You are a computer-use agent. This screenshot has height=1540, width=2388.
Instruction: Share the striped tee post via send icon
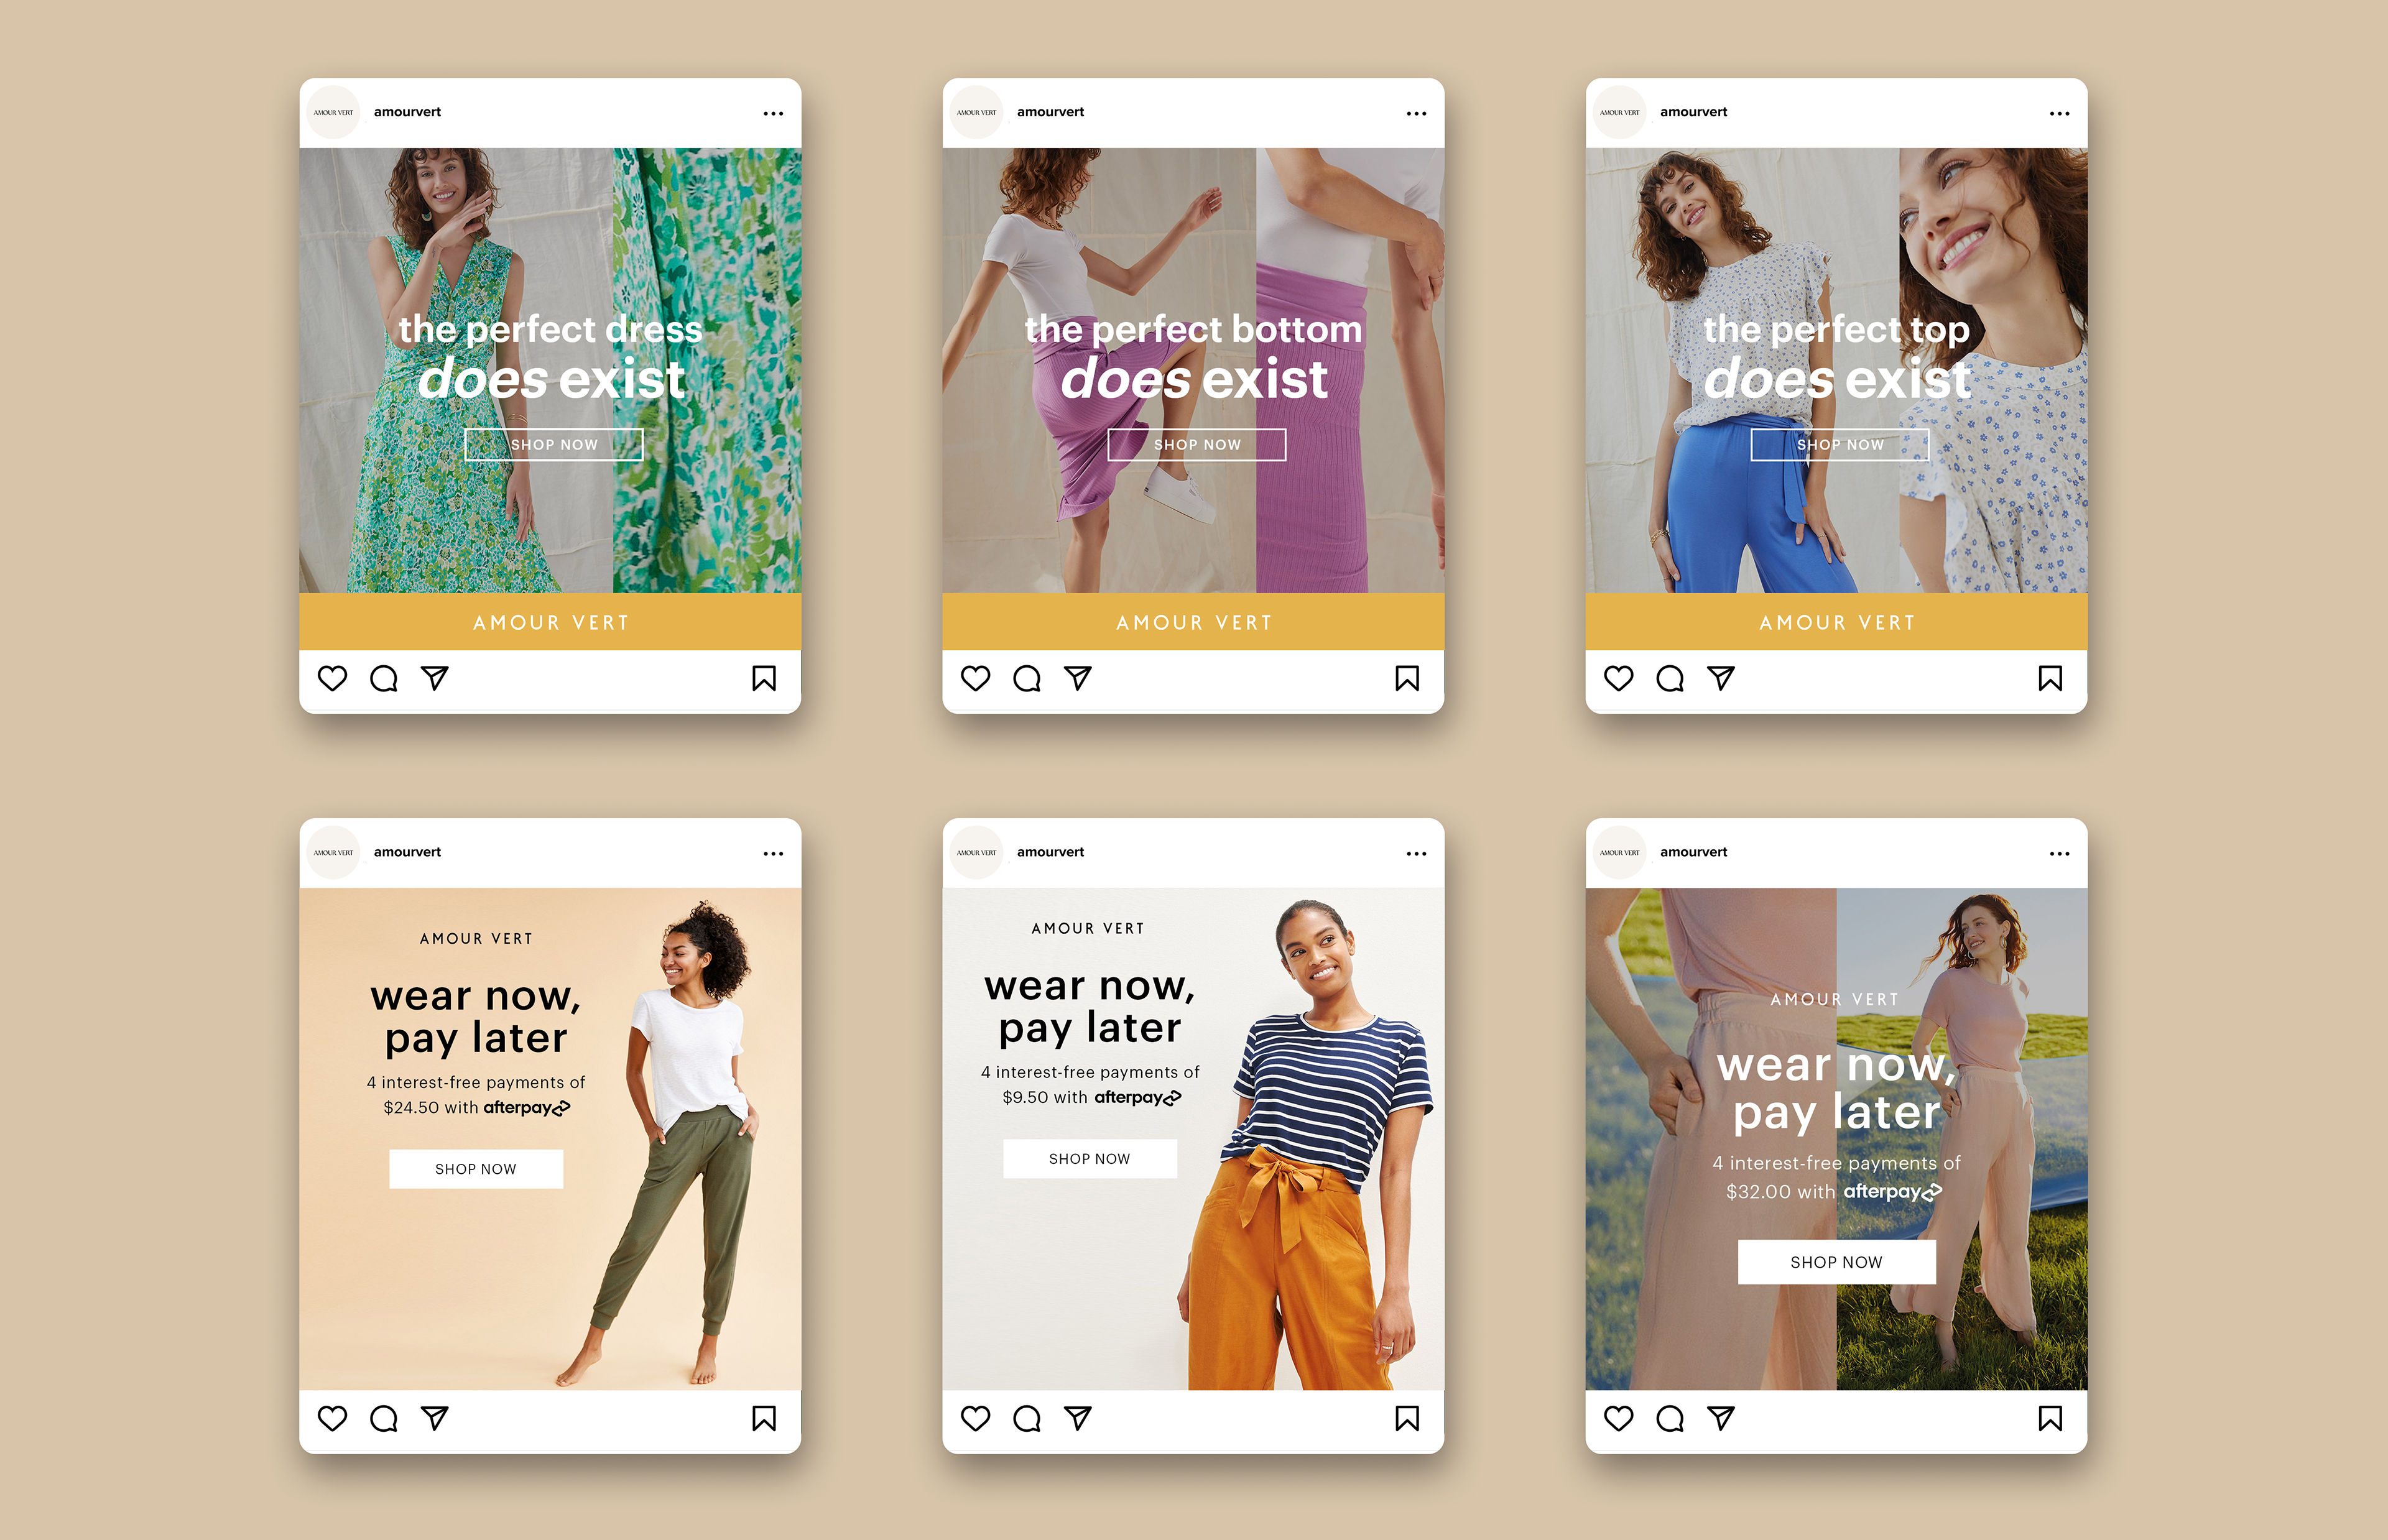(x=1077, y=1418)
